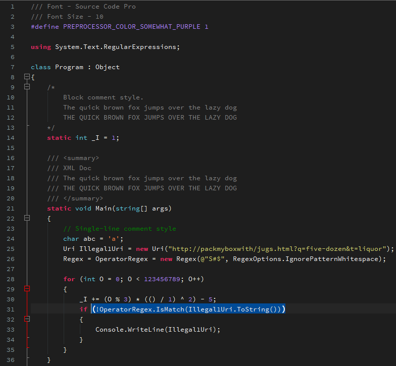The image size is (396, 366).
Task: Collapse the Program class fold at line 8
Action: click(27, 77)
